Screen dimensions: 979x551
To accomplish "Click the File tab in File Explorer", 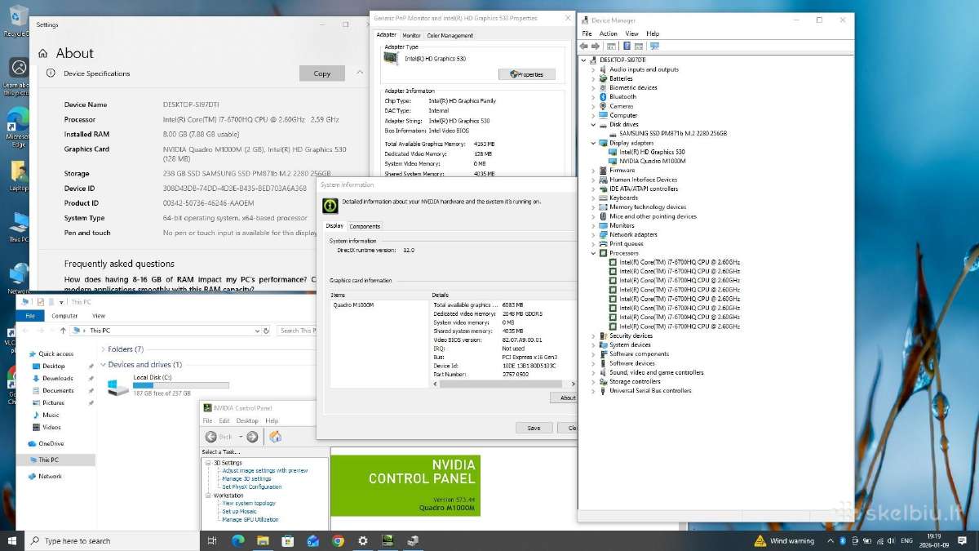I will coord(29,316).
